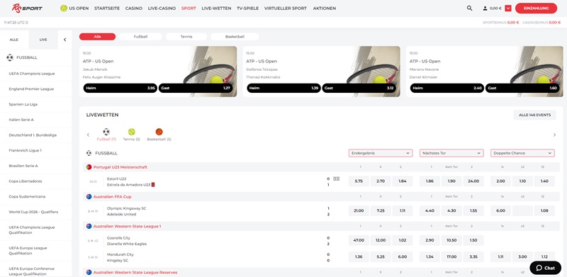Image resolution: width=567 pixels, height=277 pixels.
Task: Select the Tennis filter pill
Action: (x=186, y=37)
